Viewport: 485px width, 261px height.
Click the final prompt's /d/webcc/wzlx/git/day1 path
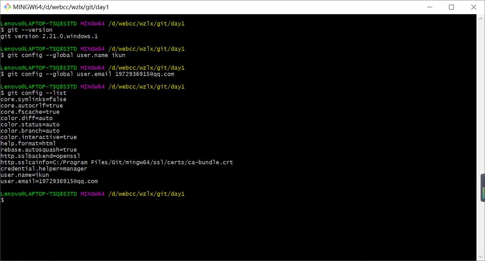click(x=146, y=194)
